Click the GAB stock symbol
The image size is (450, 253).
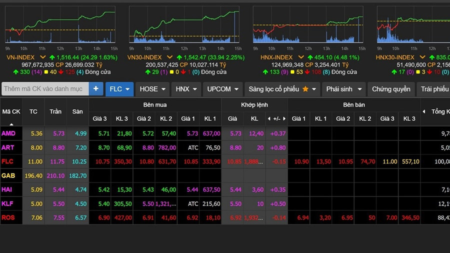(8, 175)
